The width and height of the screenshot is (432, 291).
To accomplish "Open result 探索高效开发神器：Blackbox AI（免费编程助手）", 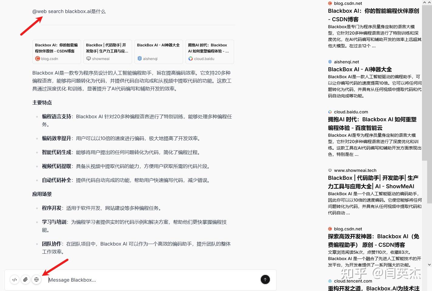I will click(373, 241).
